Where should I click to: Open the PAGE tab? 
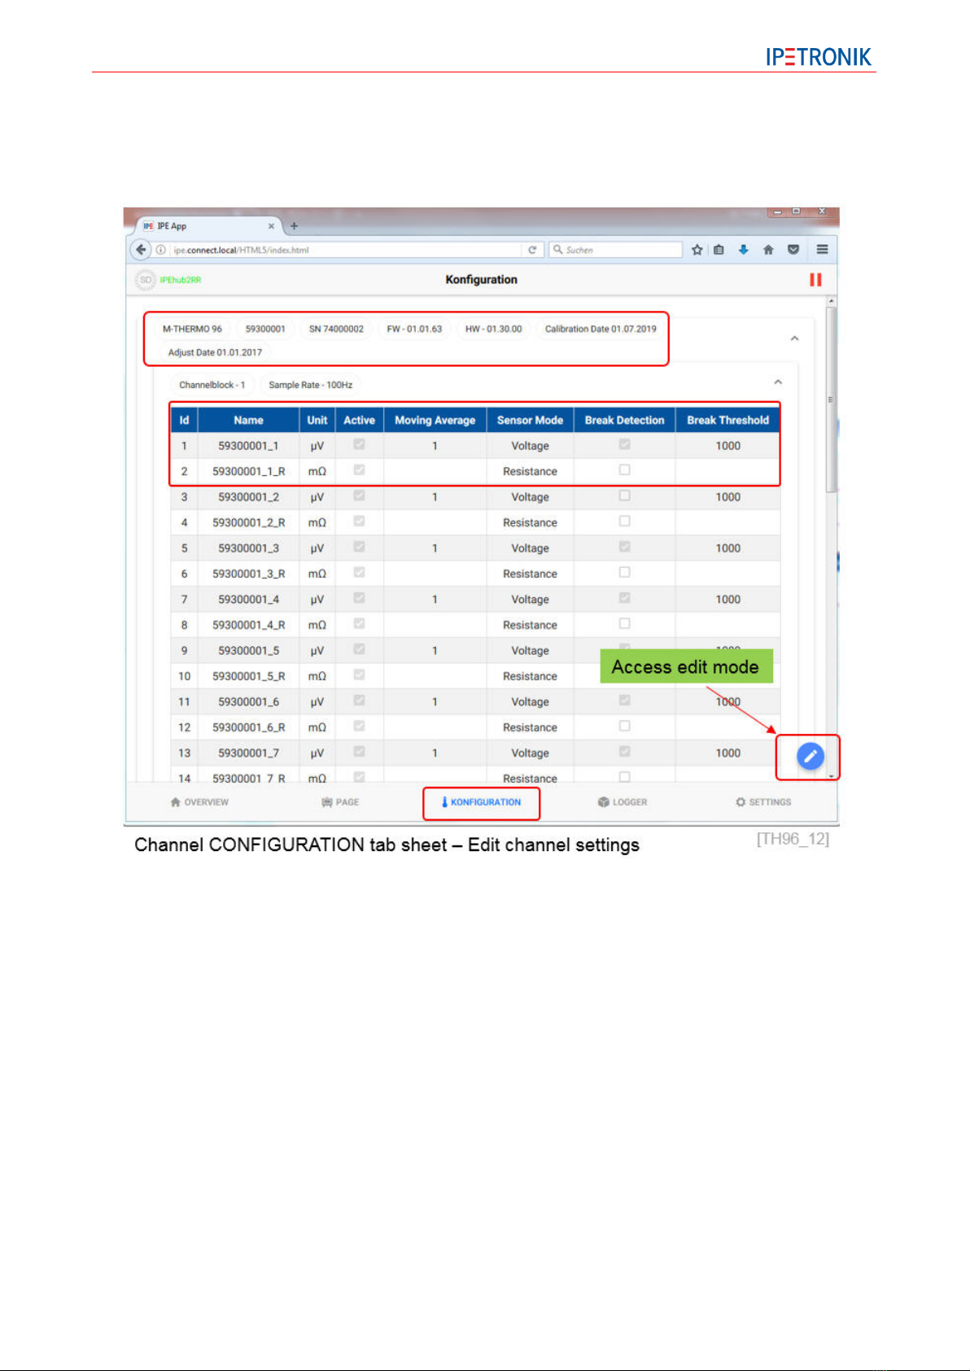coord(340,802)
